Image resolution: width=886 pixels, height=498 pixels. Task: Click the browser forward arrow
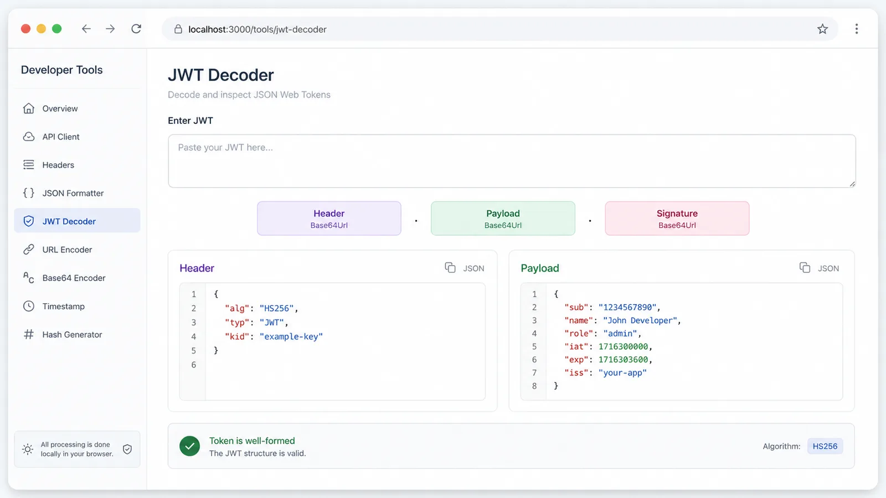coord(110,29)
